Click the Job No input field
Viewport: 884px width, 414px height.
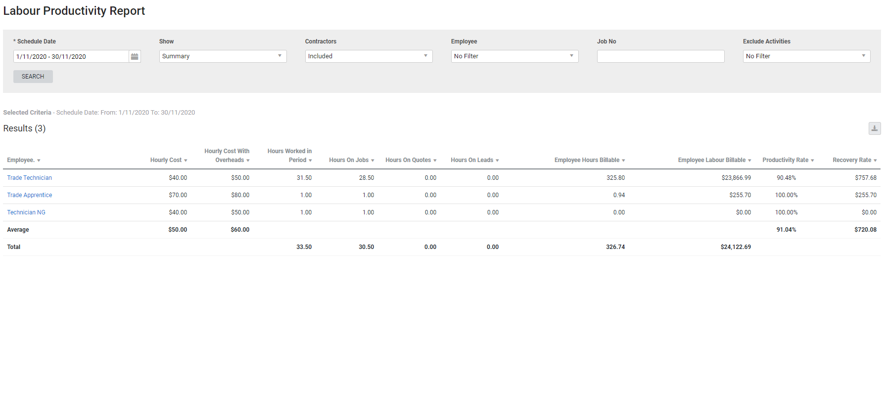pyautogui.click(x=660, y=56)
